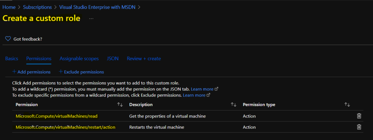Select Microsoft.Compute/virtualMachines/read permission text

(x=56, y=116)
